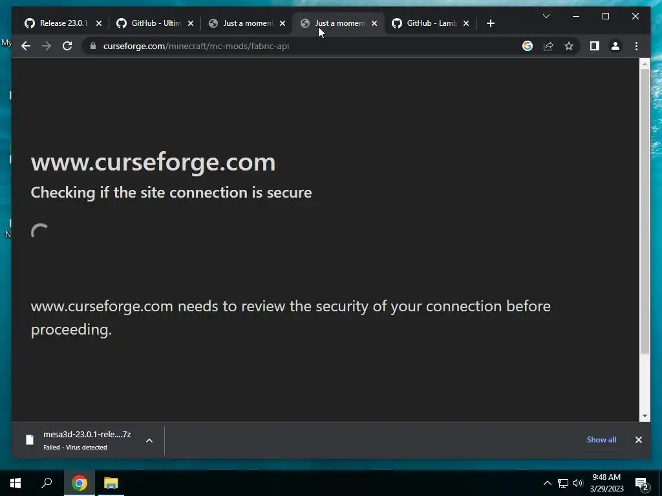This screenshot has height=496, width=662.
Task: Select the active Just a moment tab
Action: point(339,23)
